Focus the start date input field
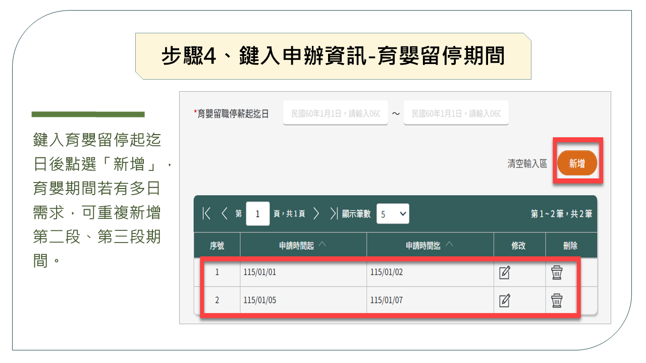The image size is (646, 363). pos(336,113)
